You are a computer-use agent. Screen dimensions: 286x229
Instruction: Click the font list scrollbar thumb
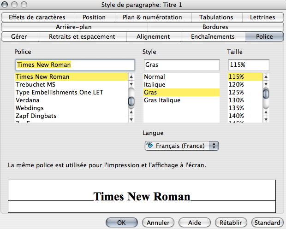pos(131,101)
